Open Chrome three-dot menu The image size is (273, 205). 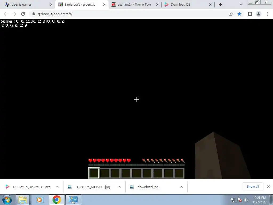[x=267, y=14]
